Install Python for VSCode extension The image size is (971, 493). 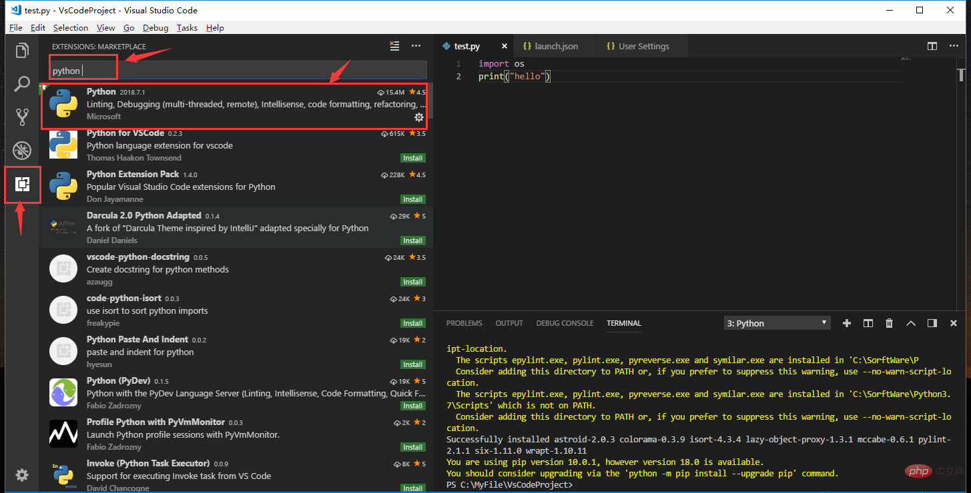coord(413,158)
